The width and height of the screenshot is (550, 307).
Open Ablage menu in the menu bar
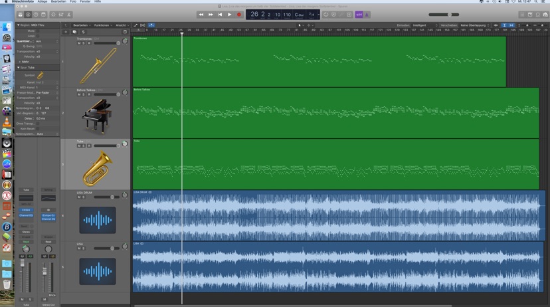pos(43,1)
